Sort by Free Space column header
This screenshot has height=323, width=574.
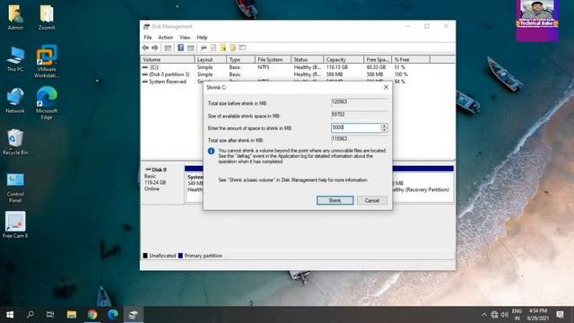point(378,59)
